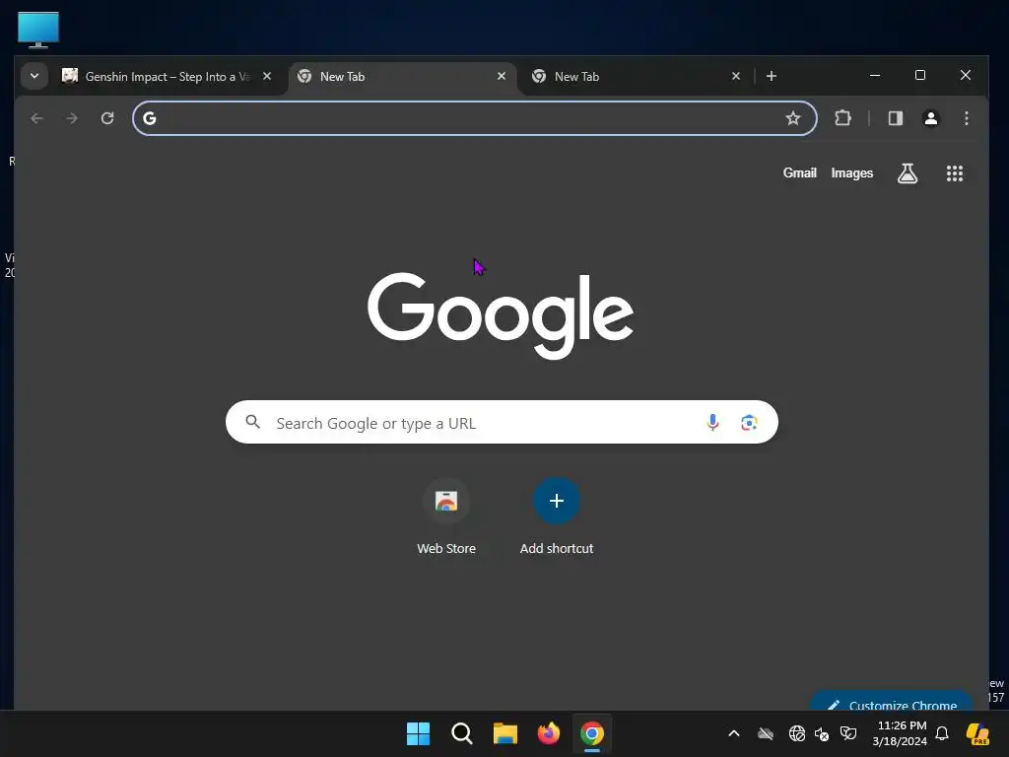Select the This PC desktop icon
Image resolution: width=1009 pixels, height=757 pixels.
[x=38, y=30]
